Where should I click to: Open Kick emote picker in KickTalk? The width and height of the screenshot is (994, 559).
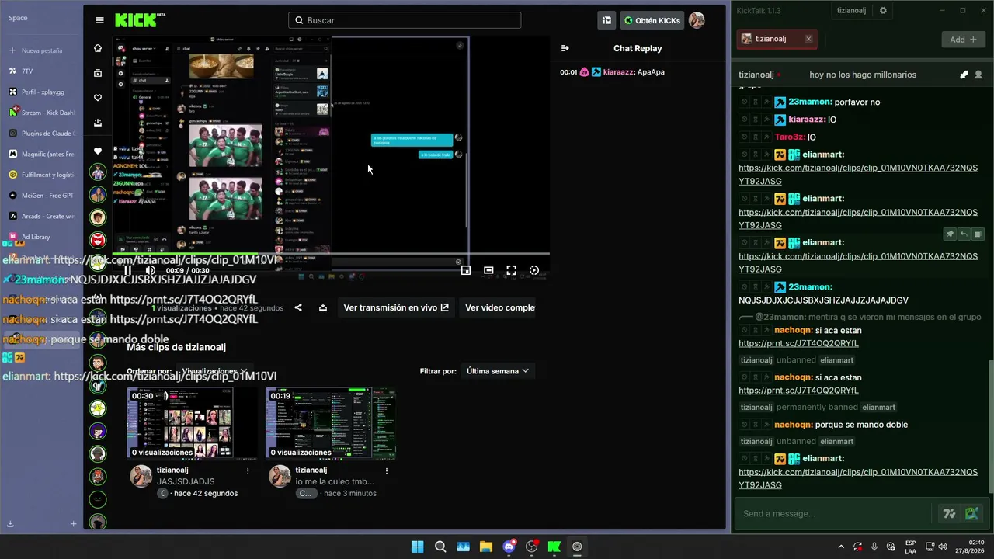pyautogui.click(x=971, y=513)
